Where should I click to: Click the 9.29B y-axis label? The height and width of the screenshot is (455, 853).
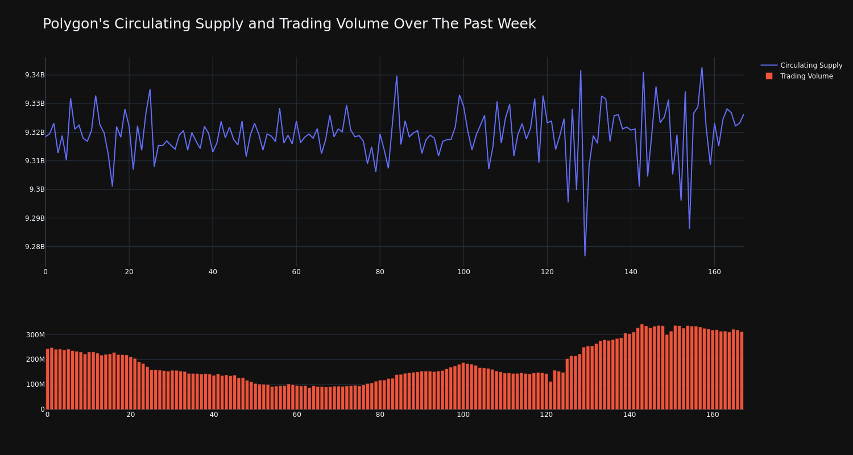pos(35,218)
